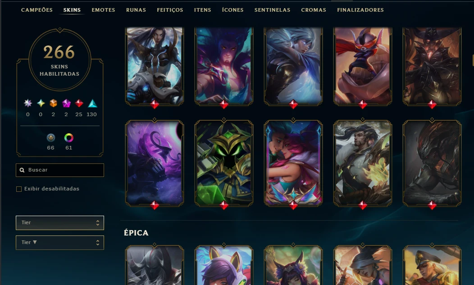Focus the Buscar search input field
The width and height of the screenshot is (474, 285).
60,170
